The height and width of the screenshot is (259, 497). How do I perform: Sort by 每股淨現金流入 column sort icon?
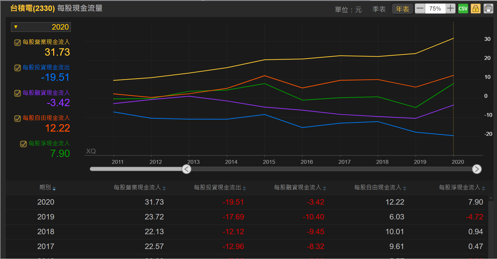coord(483,189)
